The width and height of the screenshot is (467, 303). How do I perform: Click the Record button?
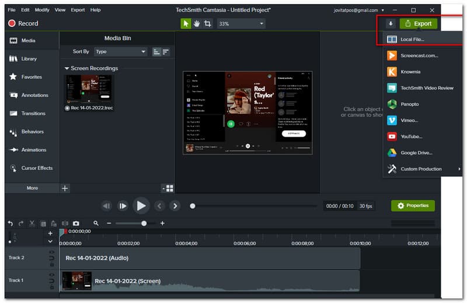pos(23,23)
